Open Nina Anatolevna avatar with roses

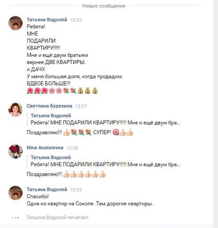(16, 151)
